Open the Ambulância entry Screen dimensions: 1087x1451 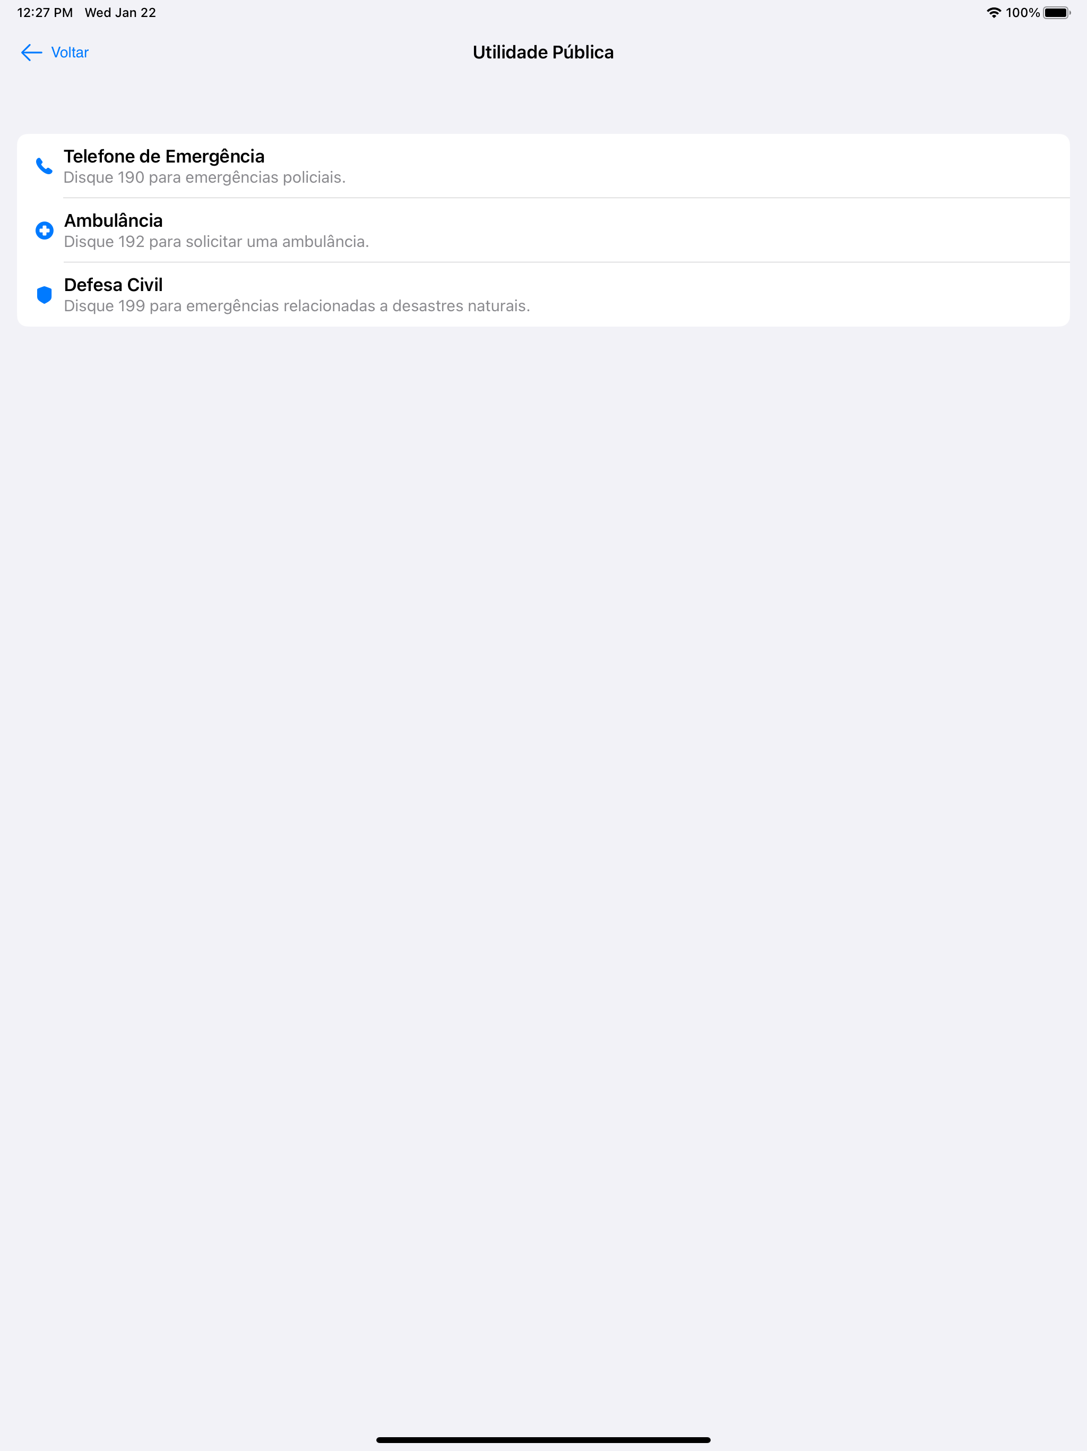(x=543, y=231)
